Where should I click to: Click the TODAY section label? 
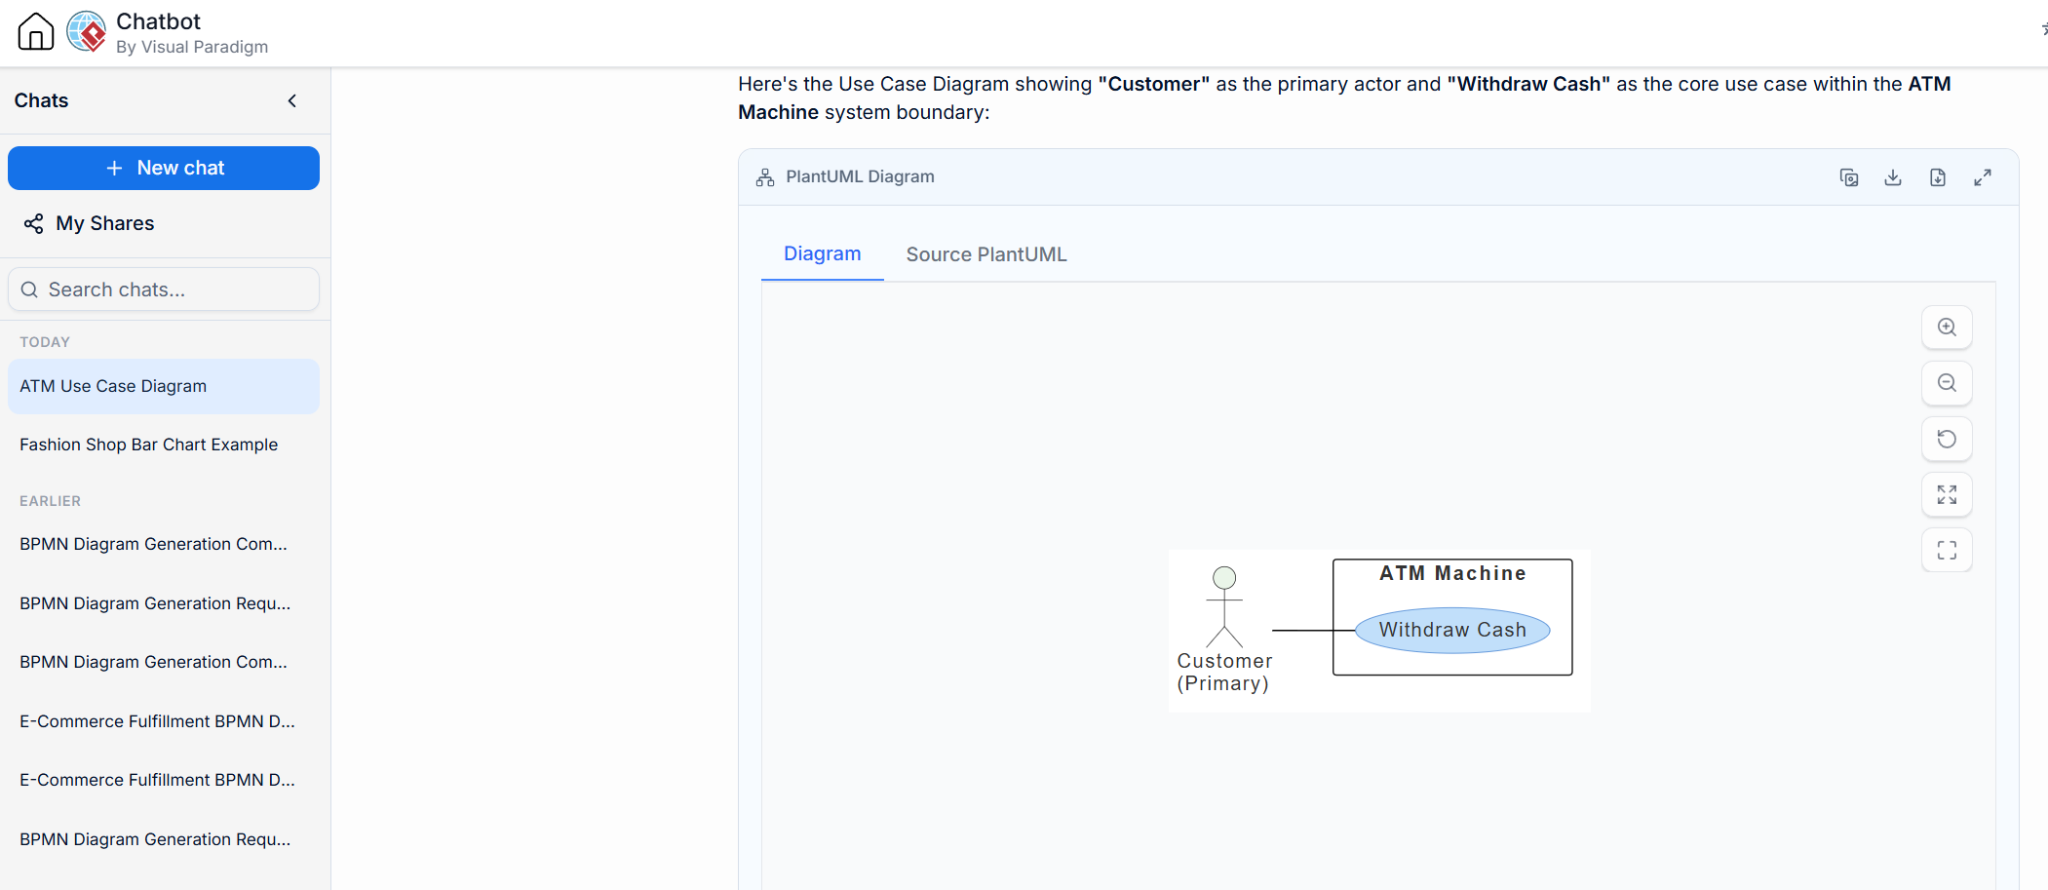pos(45,342)
